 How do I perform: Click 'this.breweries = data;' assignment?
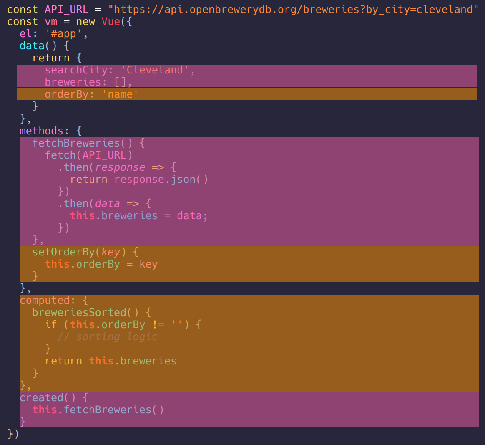139,215
